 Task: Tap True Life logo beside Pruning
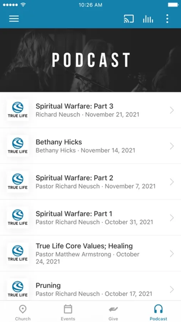[x=17, y=289]
